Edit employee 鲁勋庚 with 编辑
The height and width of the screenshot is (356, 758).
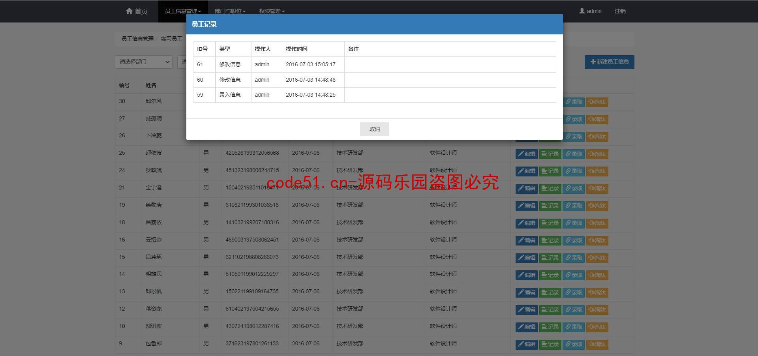[x=526, y=206]
